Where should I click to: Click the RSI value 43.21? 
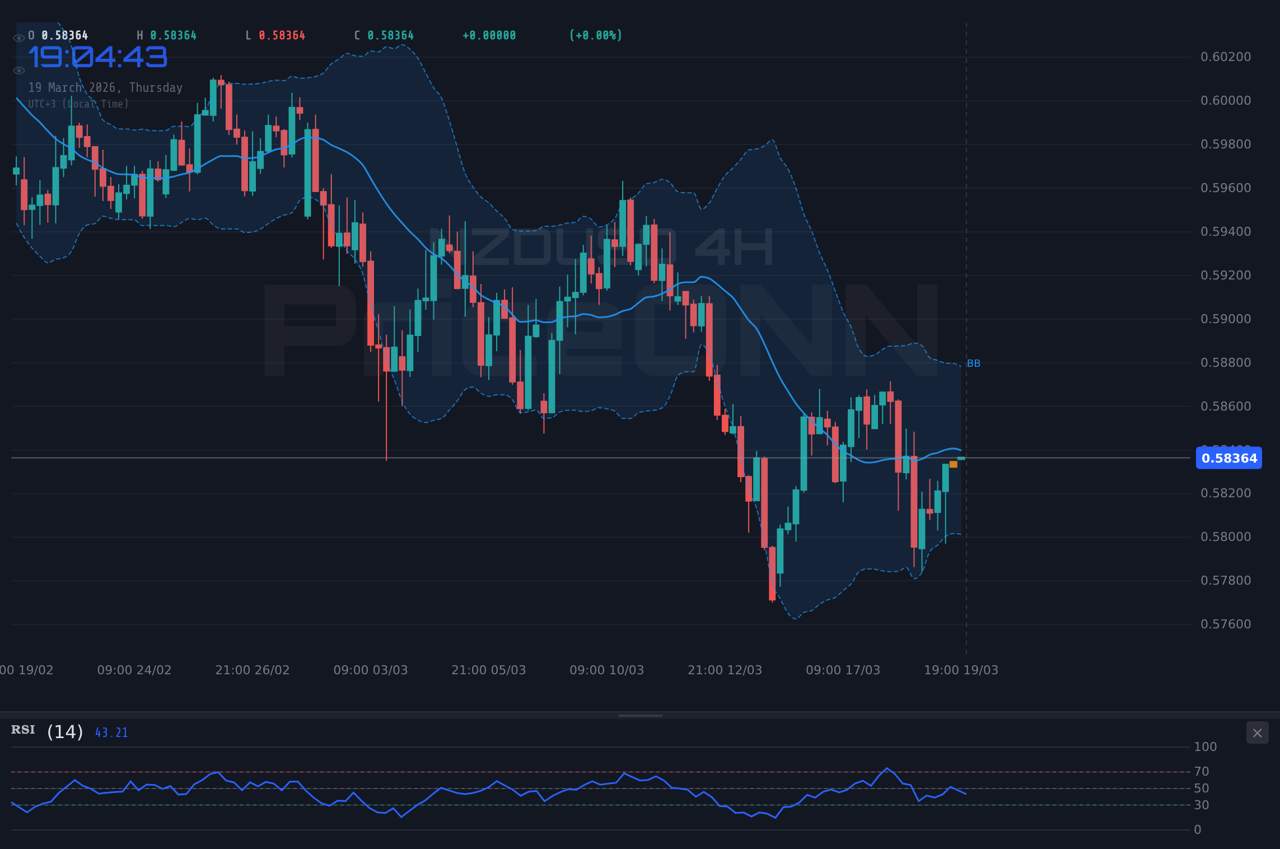click(111, 732)
